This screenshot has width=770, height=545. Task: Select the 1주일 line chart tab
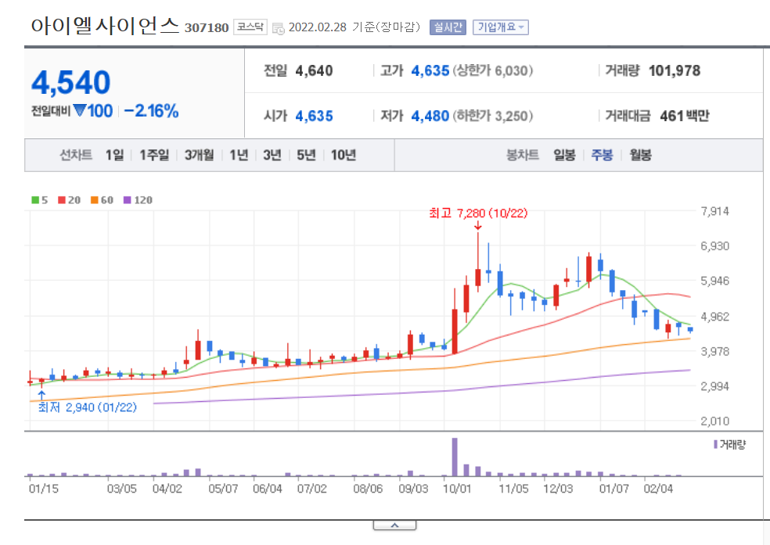point(153,155)
